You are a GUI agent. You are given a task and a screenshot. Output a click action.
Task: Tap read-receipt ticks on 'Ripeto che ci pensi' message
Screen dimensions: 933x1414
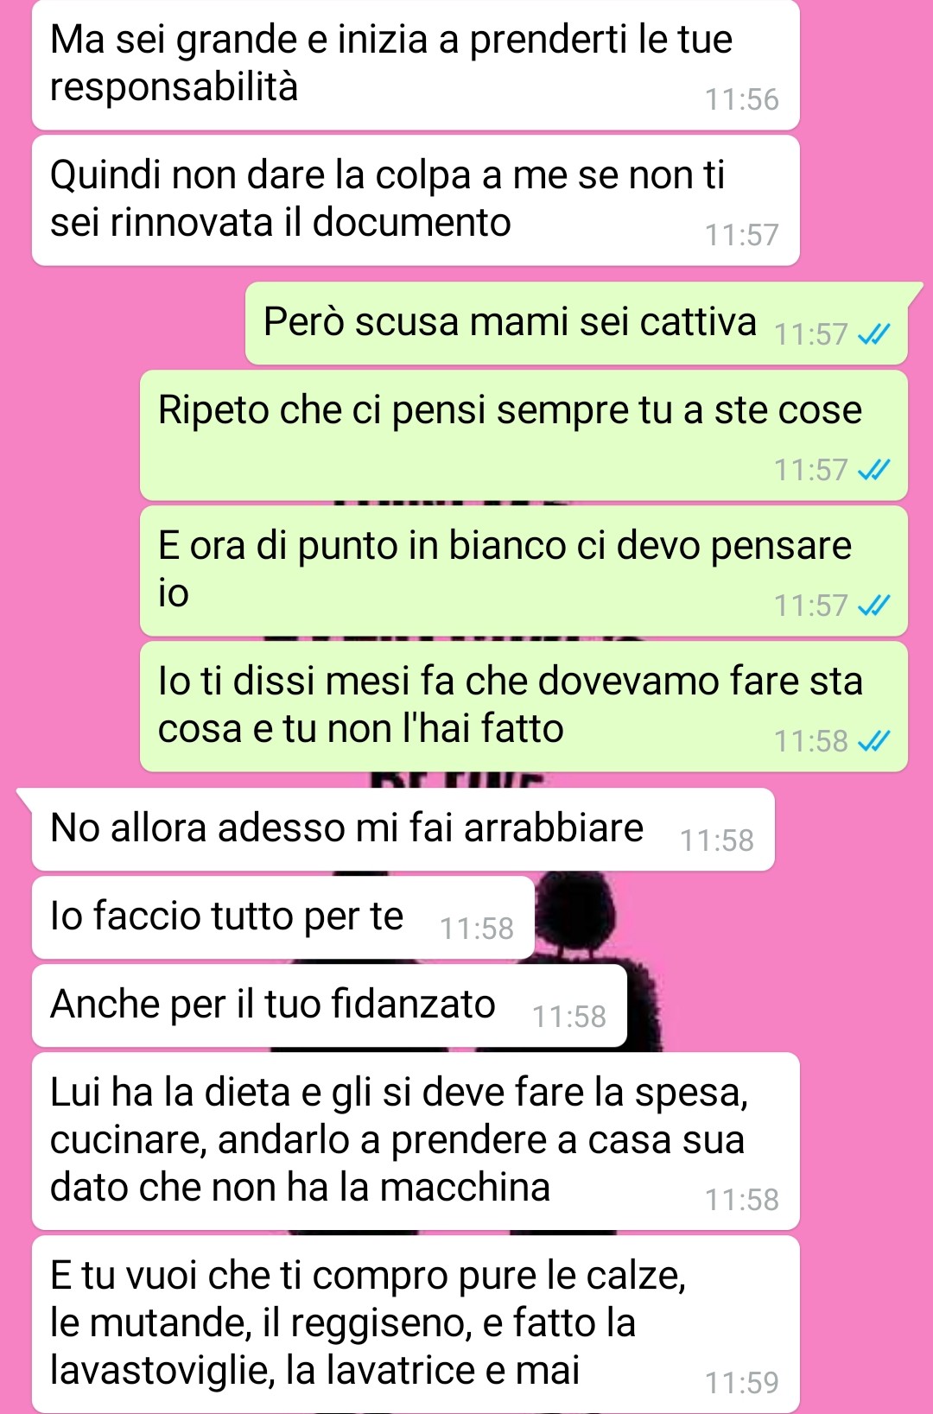873,470
